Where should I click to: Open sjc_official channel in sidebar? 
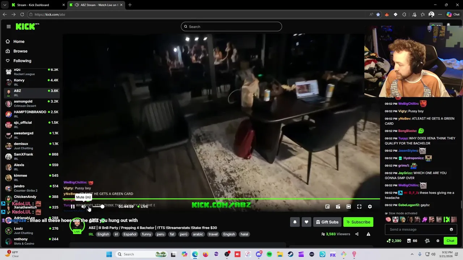32,125
